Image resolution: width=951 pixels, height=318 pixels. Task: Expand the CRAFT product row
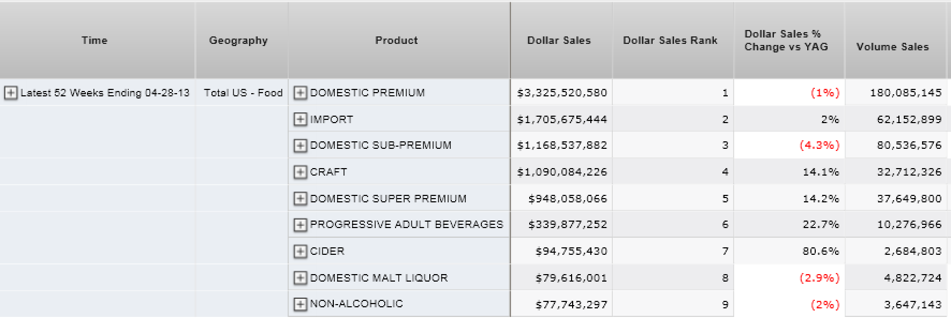(300, 172)
